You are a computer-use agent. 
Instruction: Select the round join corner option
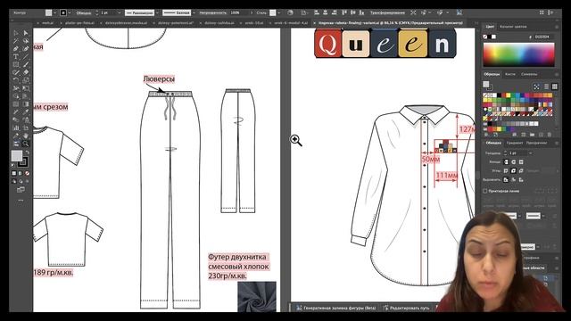[514, 170]
